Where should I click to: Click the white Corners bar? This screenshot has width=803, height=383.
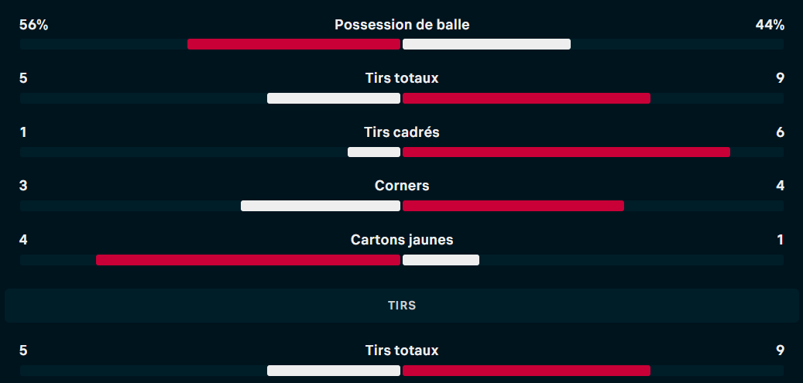(321, 206)
